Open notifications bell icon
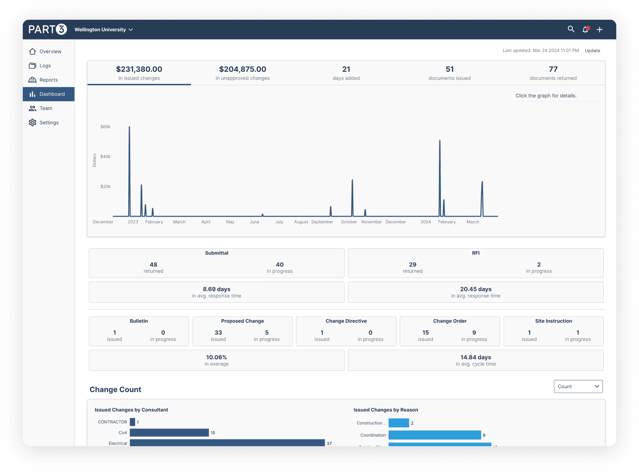This screenshot has height=472, width=639. 585,29
